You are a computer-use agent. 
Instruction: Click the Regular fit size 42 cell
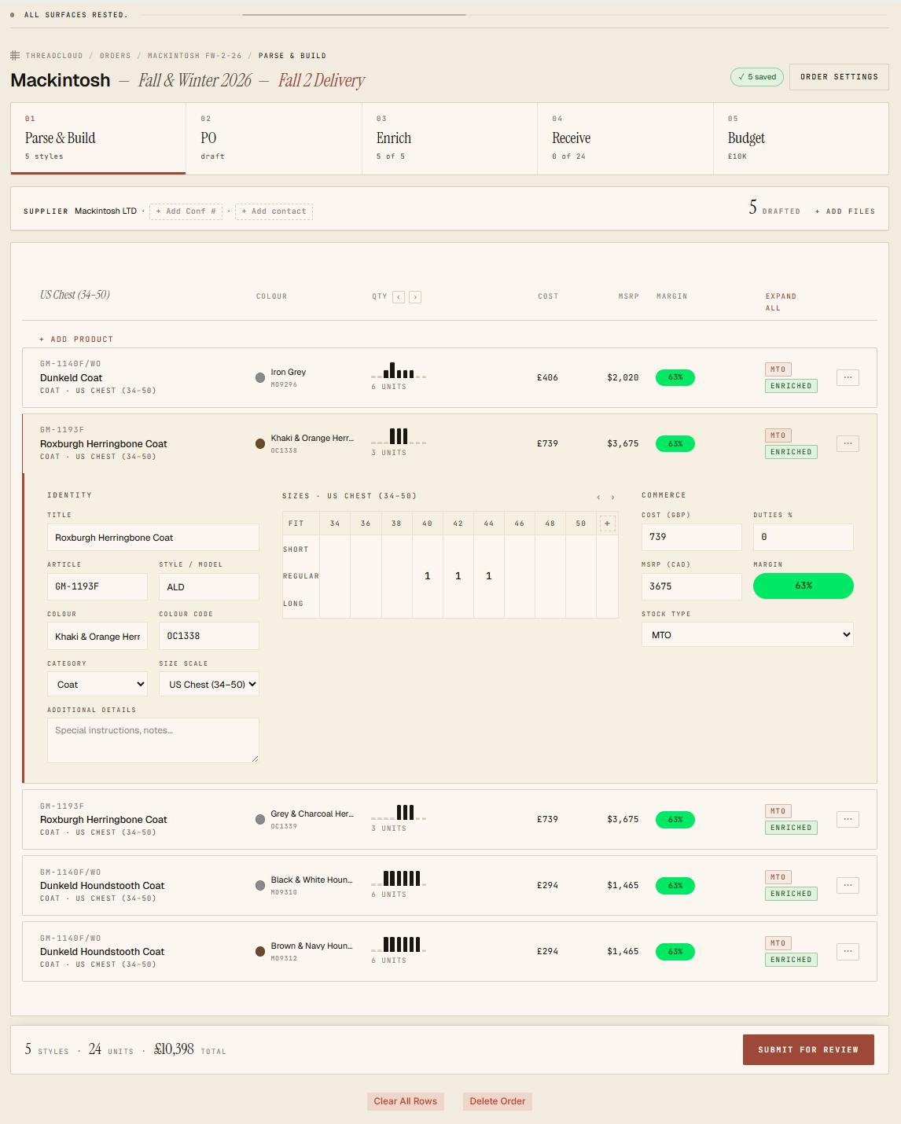[x=458, y=576]
